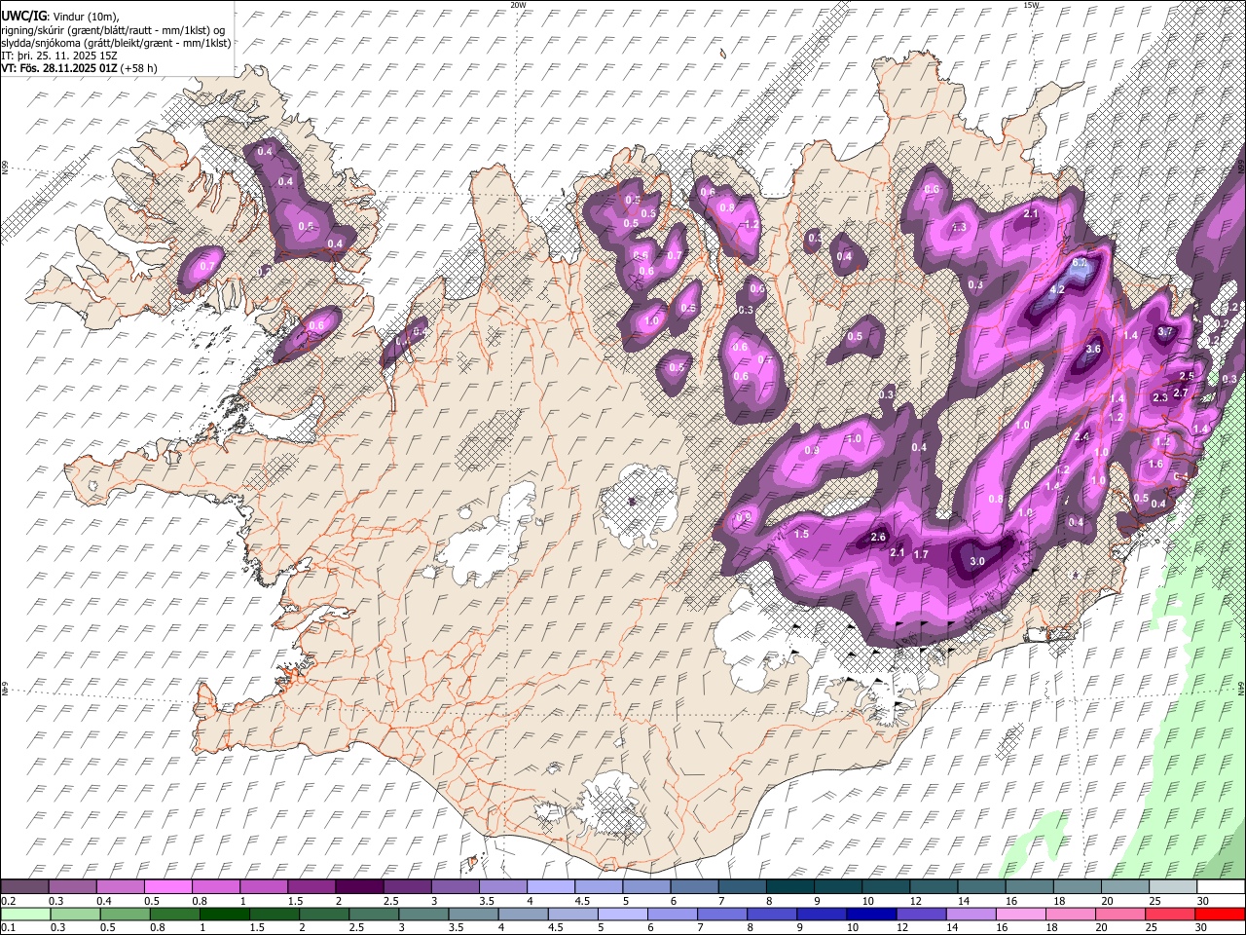The image size is (1246, 935).
Task: Pick the light grey 25 mm snow swatch
Action: pyautogui.click(x=1173, y=886)
